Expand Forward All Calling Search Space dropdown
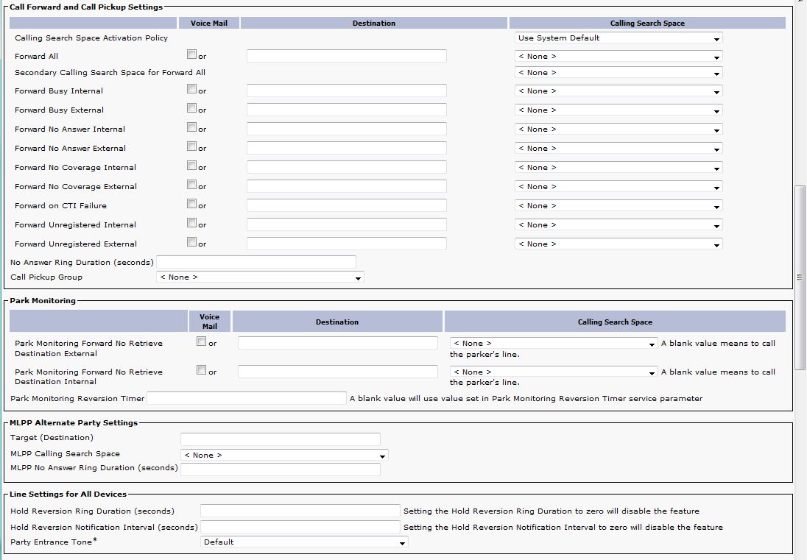Image resolution: width=807 pixels, height=560 pixels. point(619,57)
